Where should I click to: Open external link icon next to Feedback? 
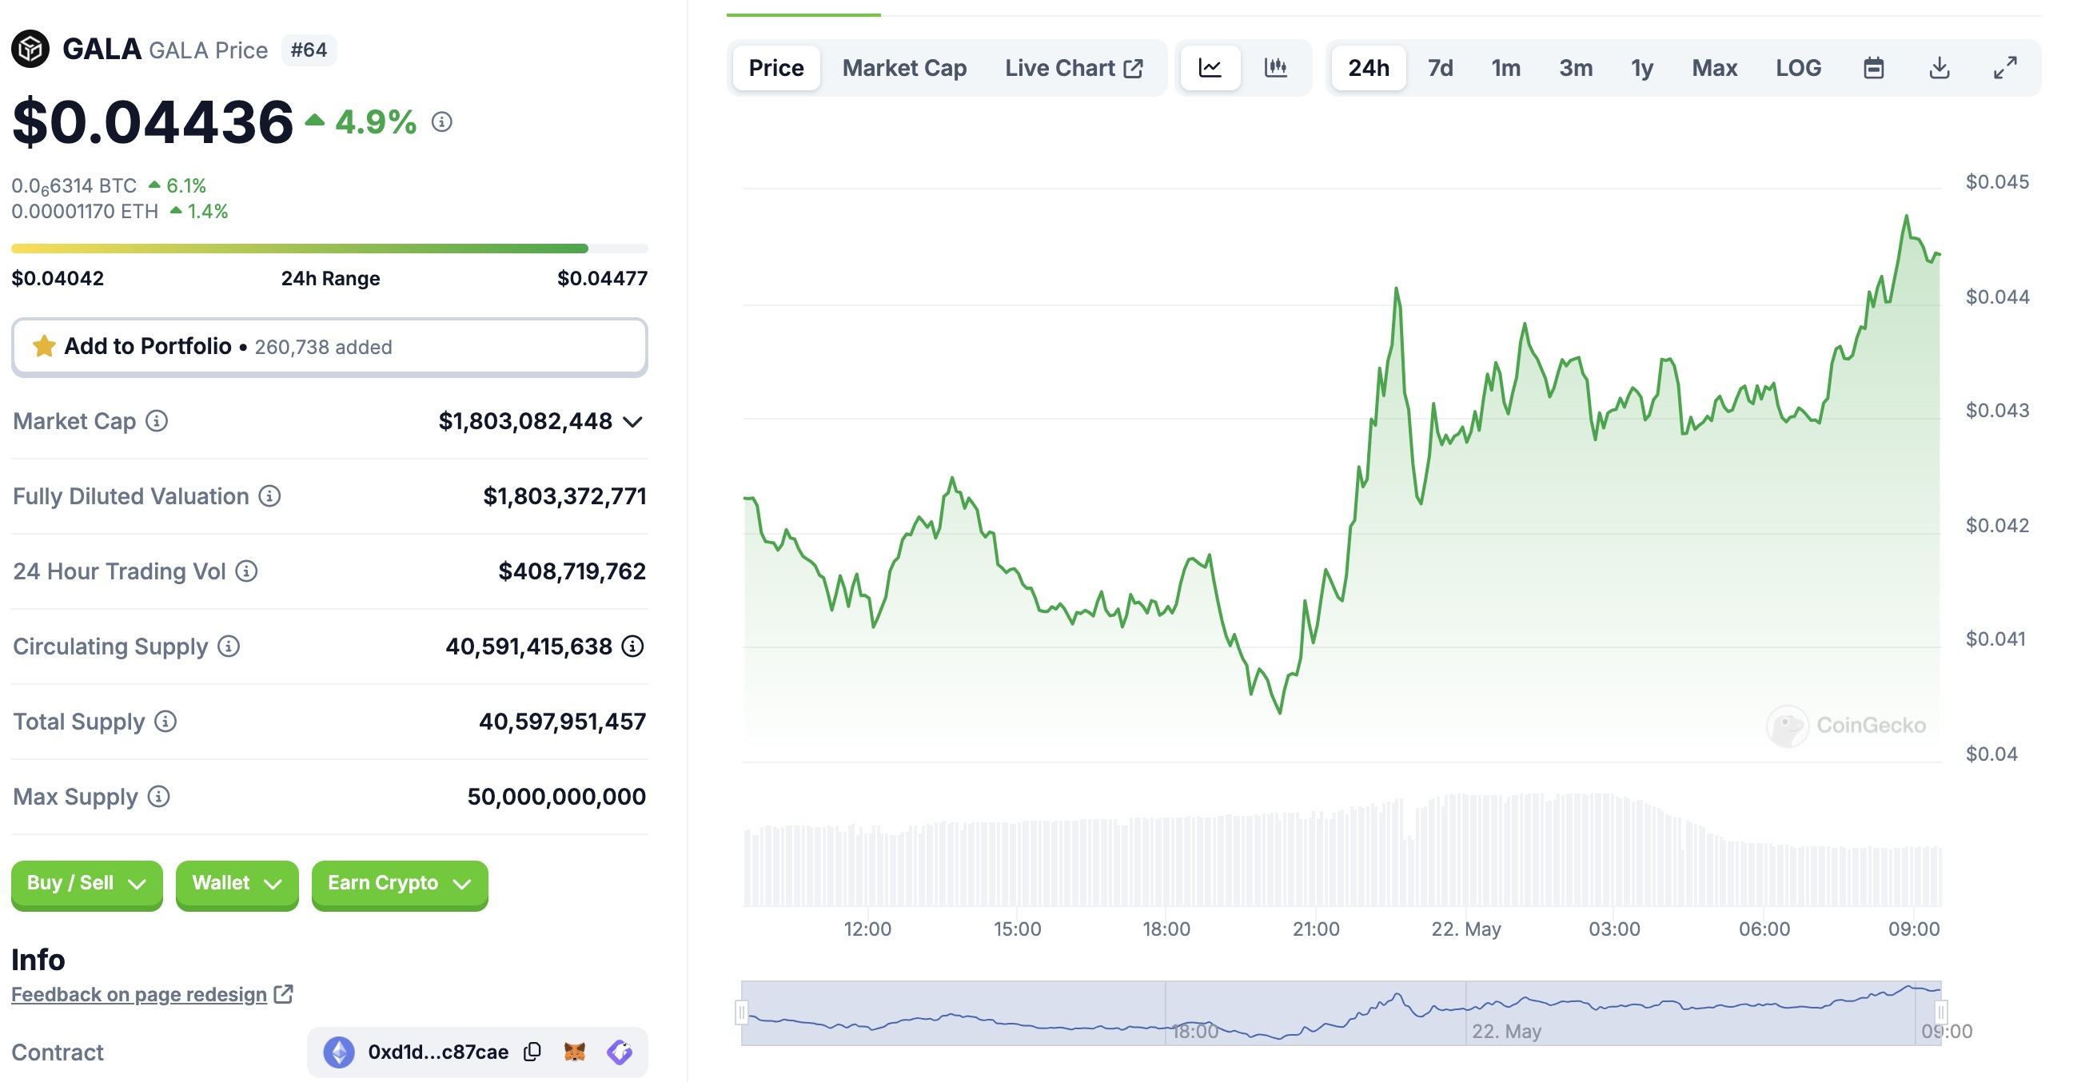pyautogui.click(x=284, y=995)
